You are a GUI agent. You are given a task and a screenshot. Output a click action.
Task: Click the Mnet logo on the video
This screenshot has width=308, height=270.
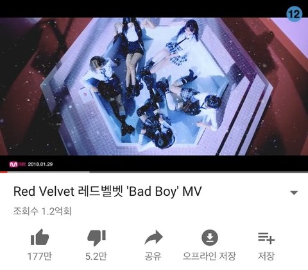click(x=17, y=164)
